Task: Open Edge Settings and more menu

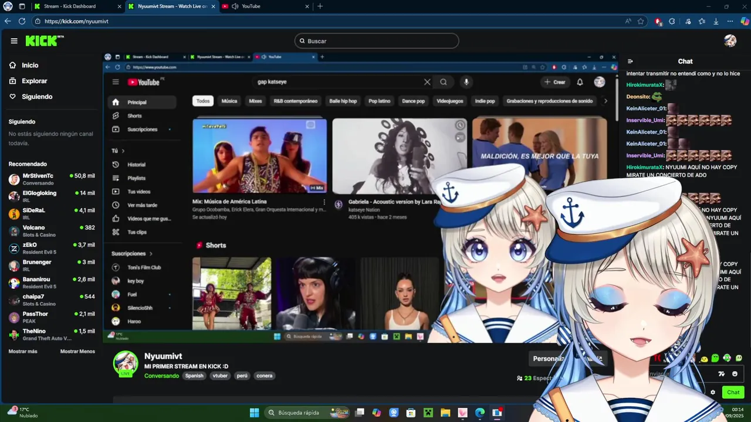Action: point(730,21)
